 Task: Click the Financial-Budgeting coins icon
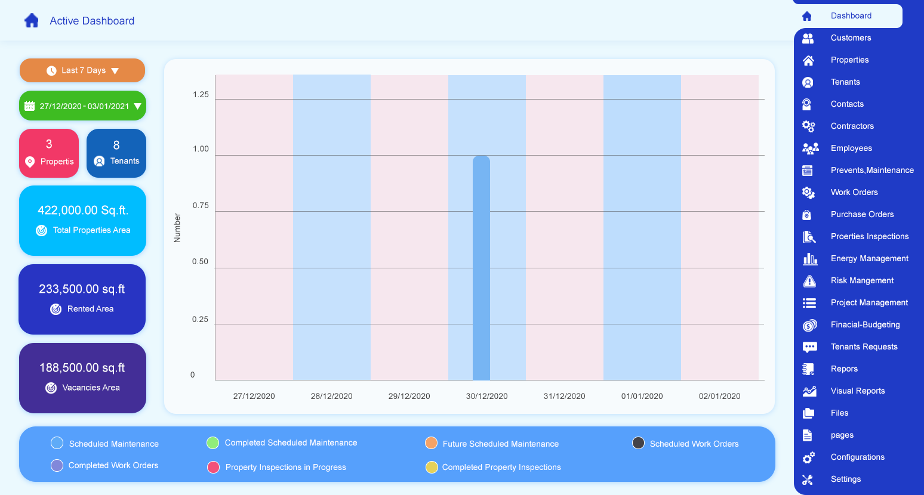(x=809, y=325)
